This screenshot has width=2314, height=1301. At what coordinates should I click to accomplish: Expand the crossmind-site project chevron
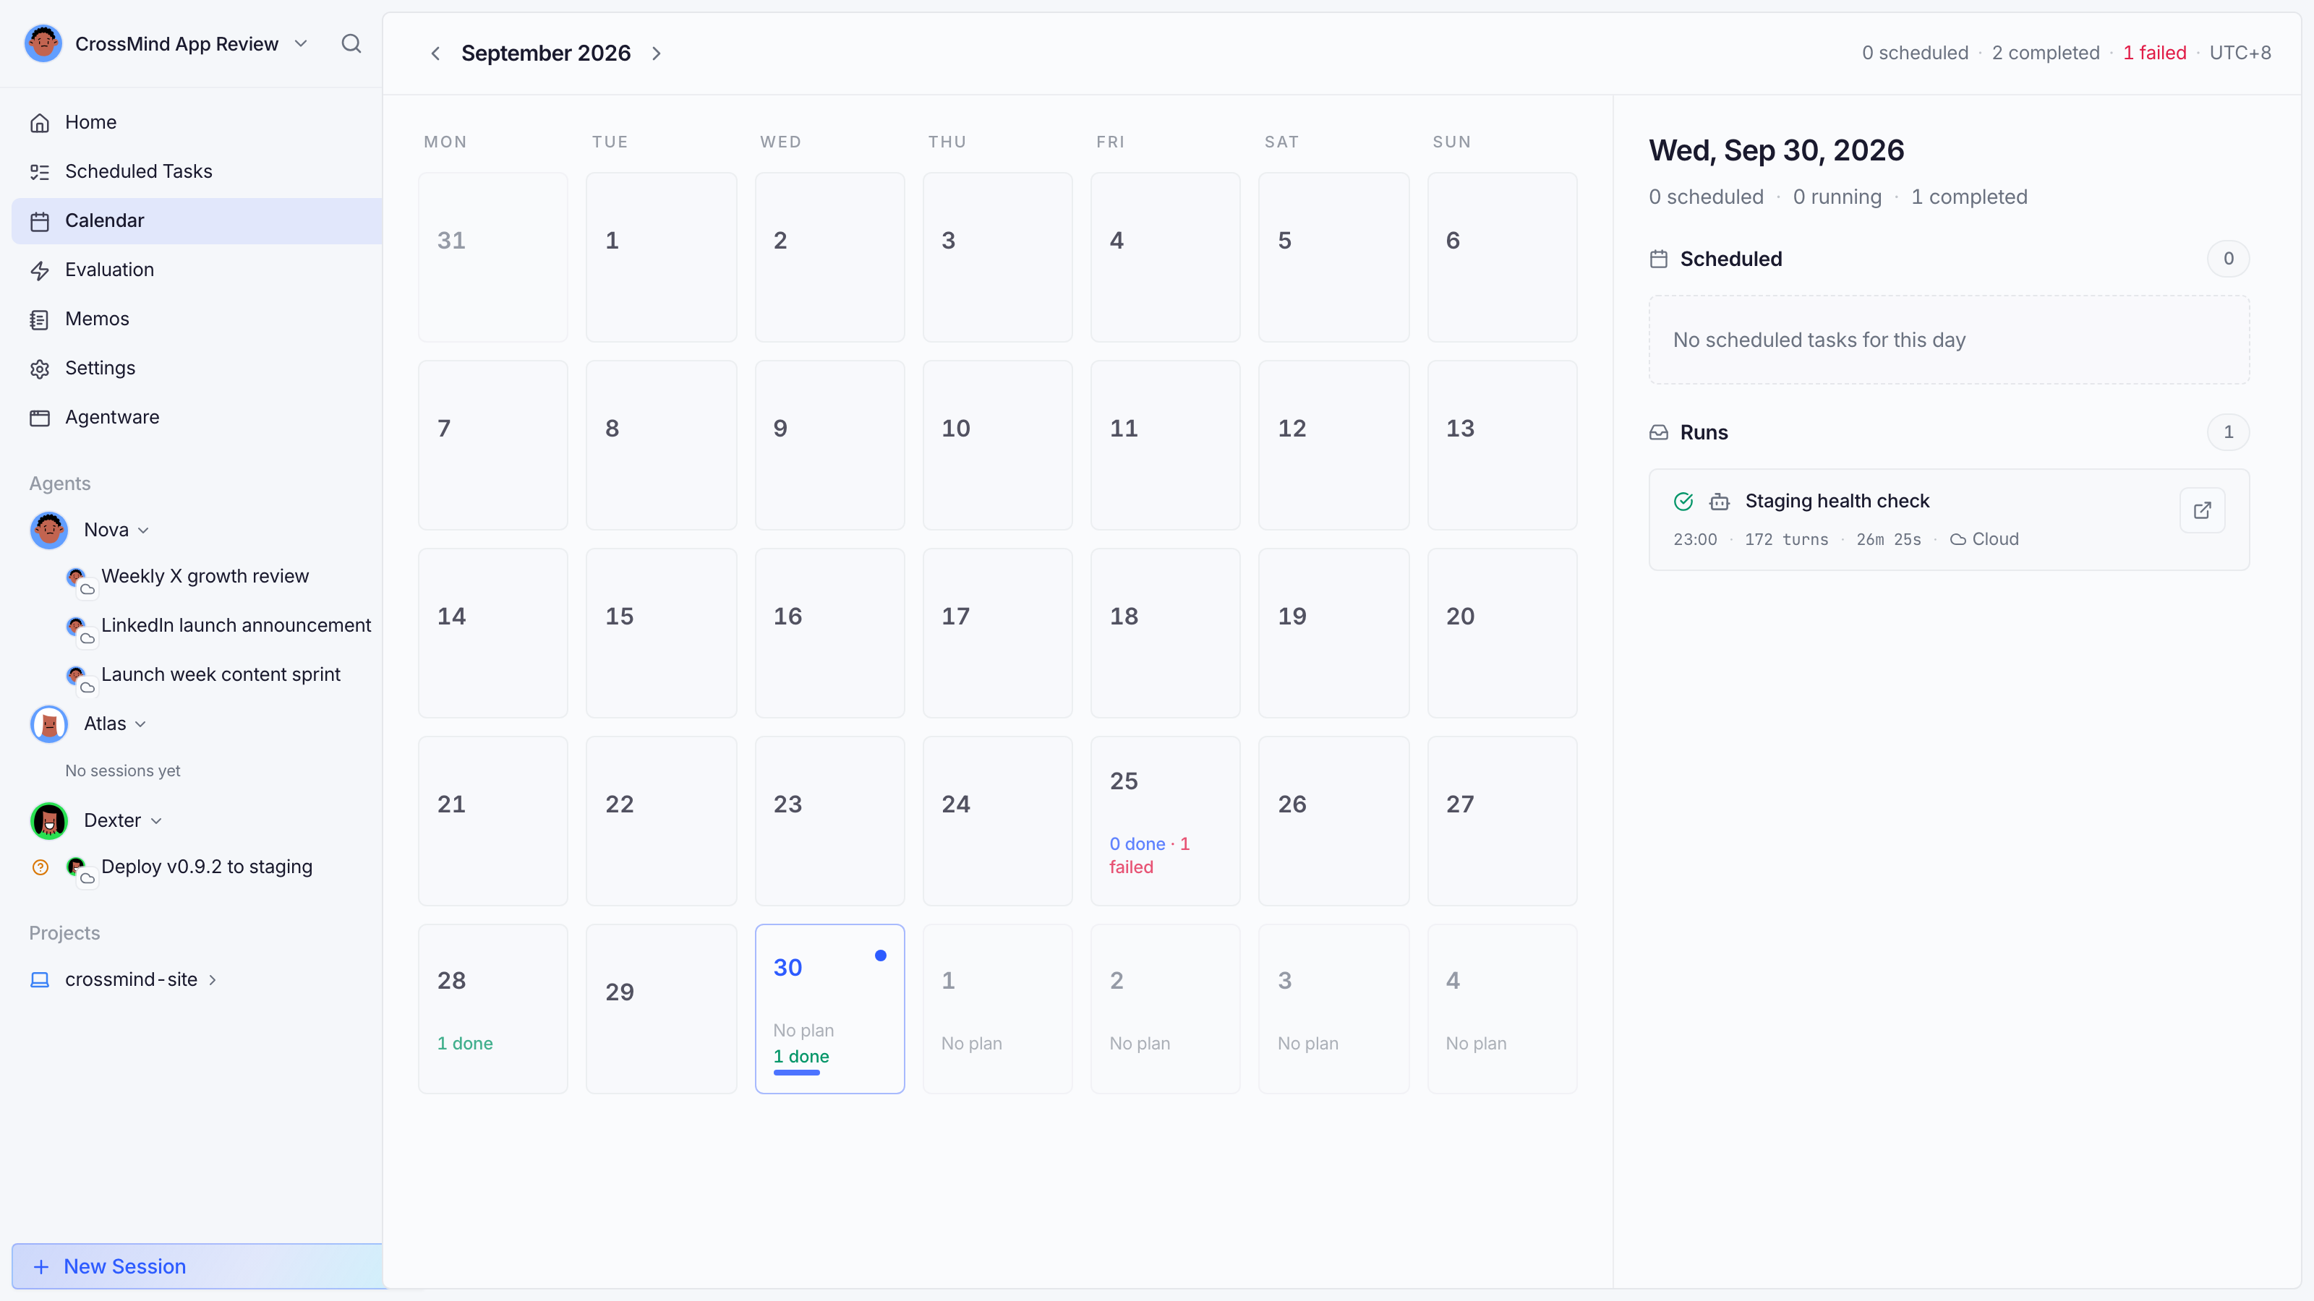click(x=213, y=979)
